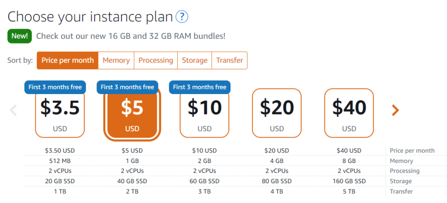Click the 160 GB SSD storage value
447x203 pixels.
pos(349,181)
